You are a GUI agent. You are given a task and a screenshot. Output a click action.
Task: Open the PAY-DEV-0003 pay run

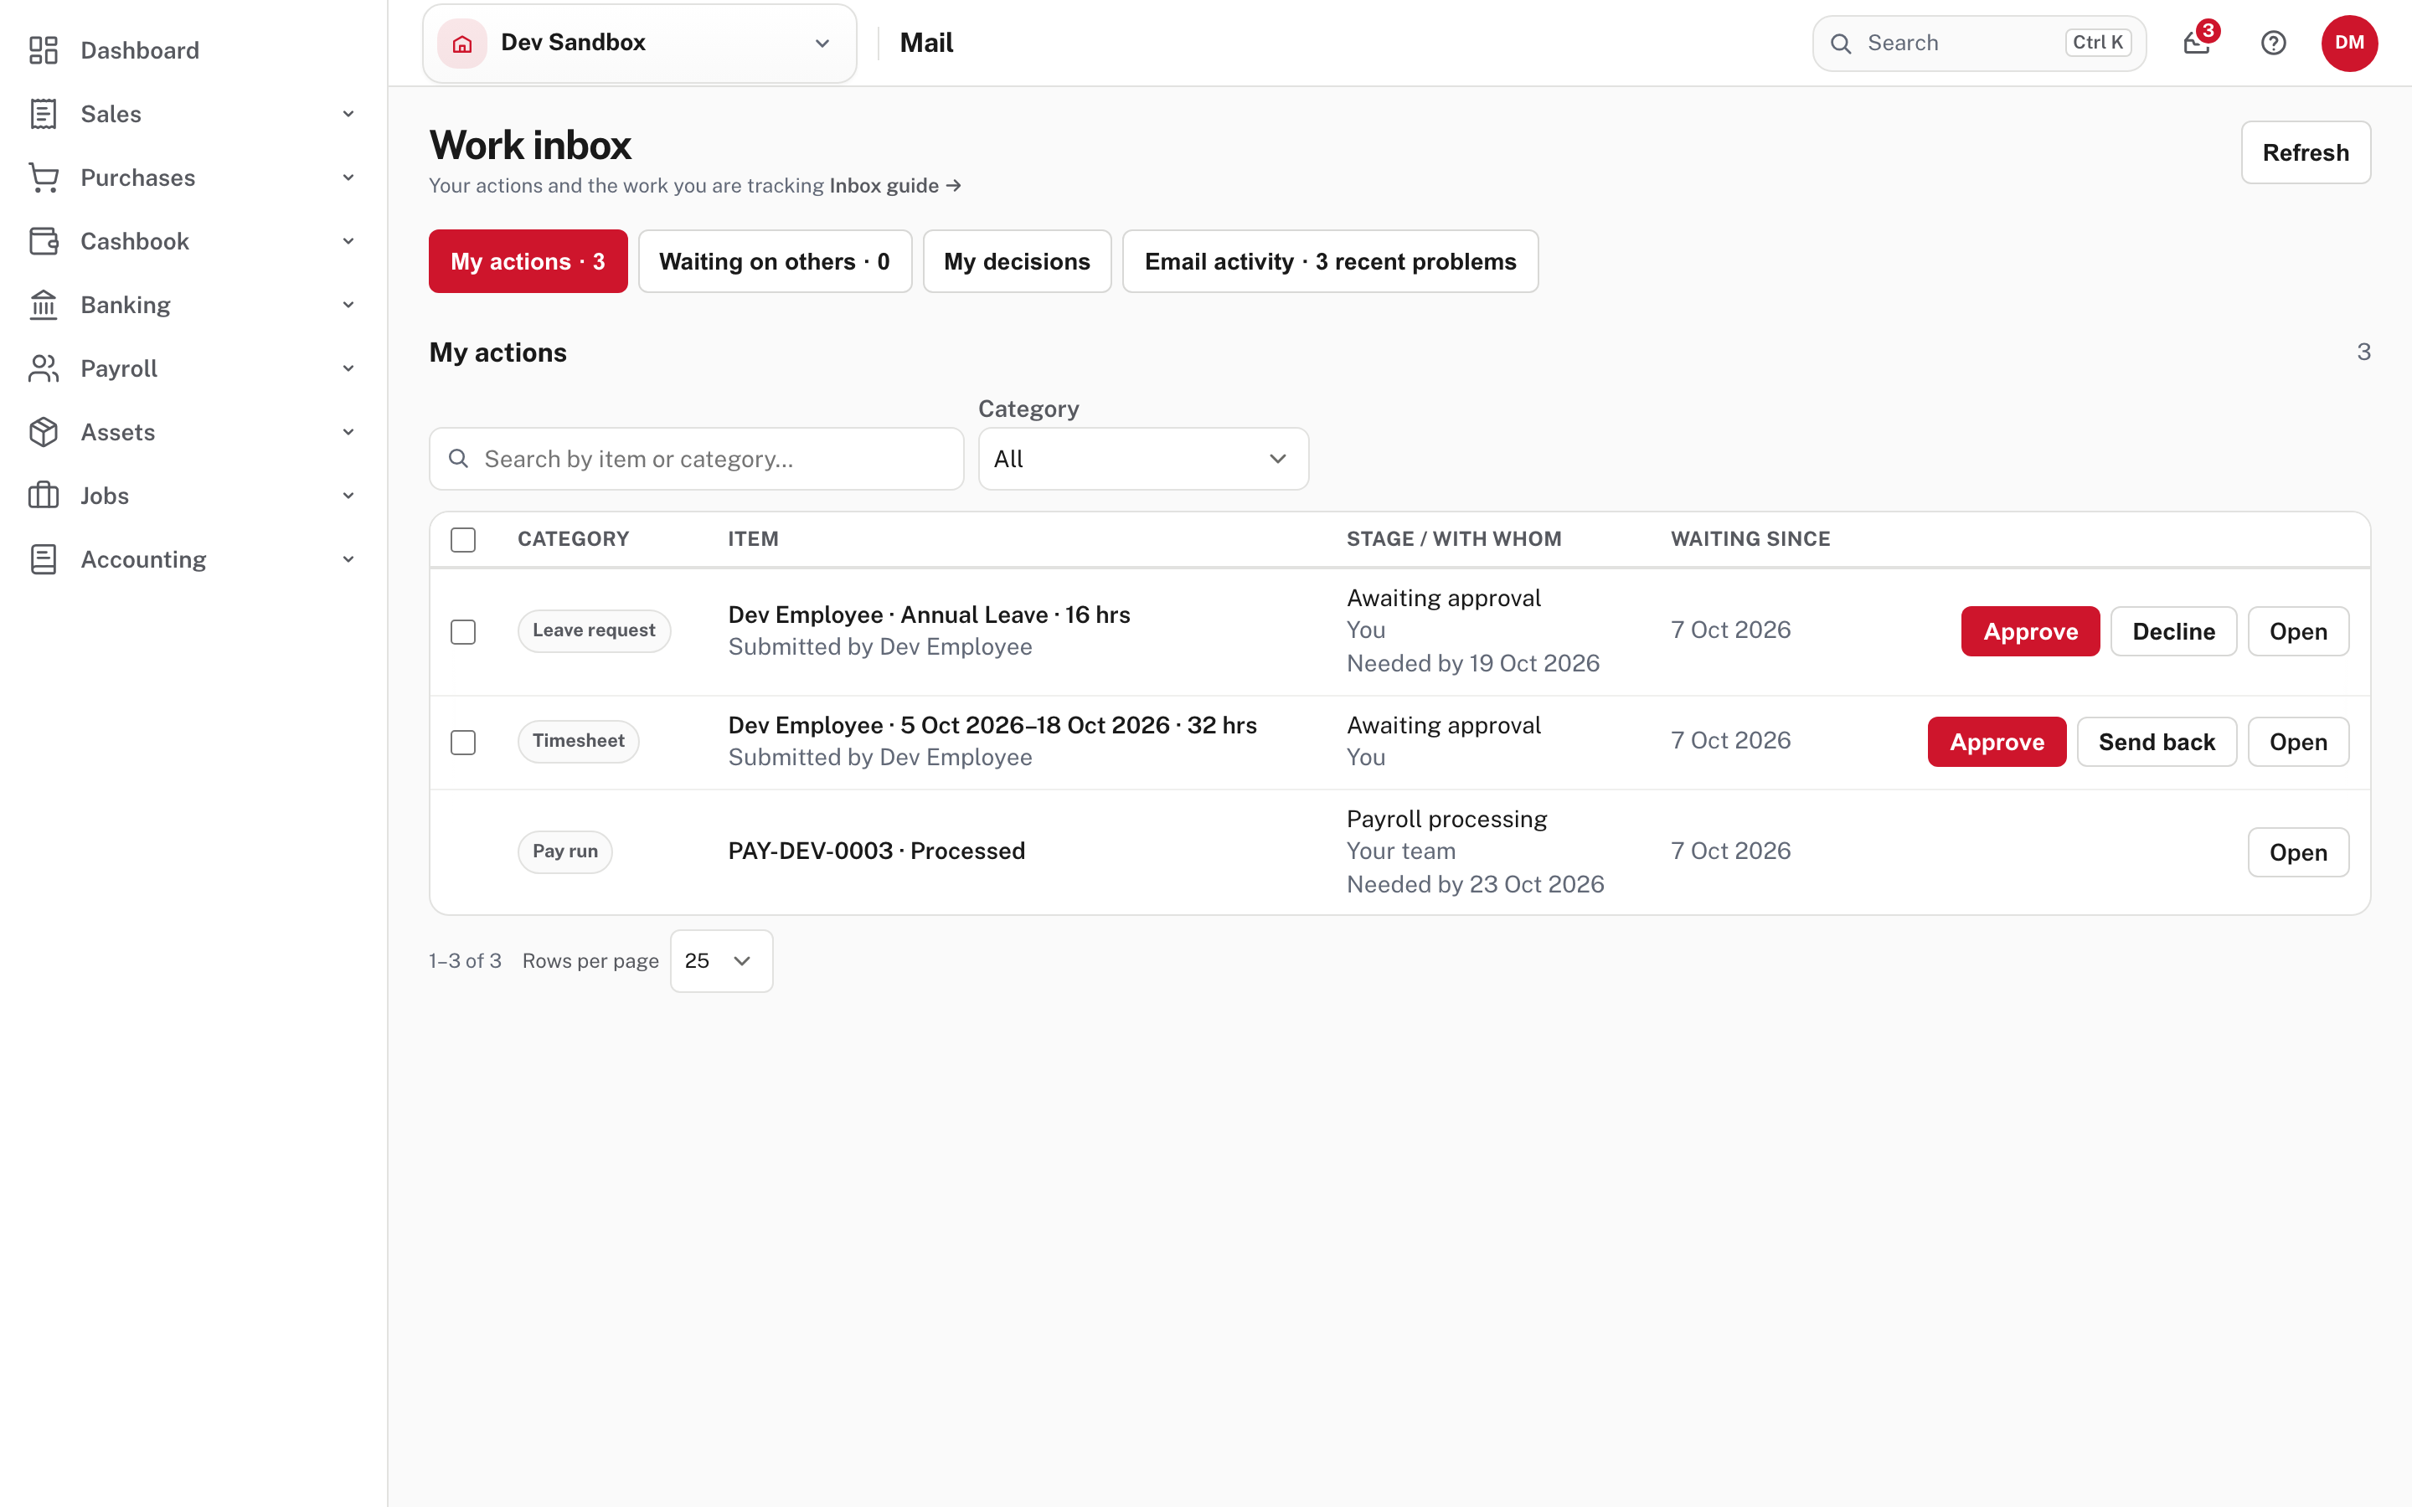(x=2297, y=852)
